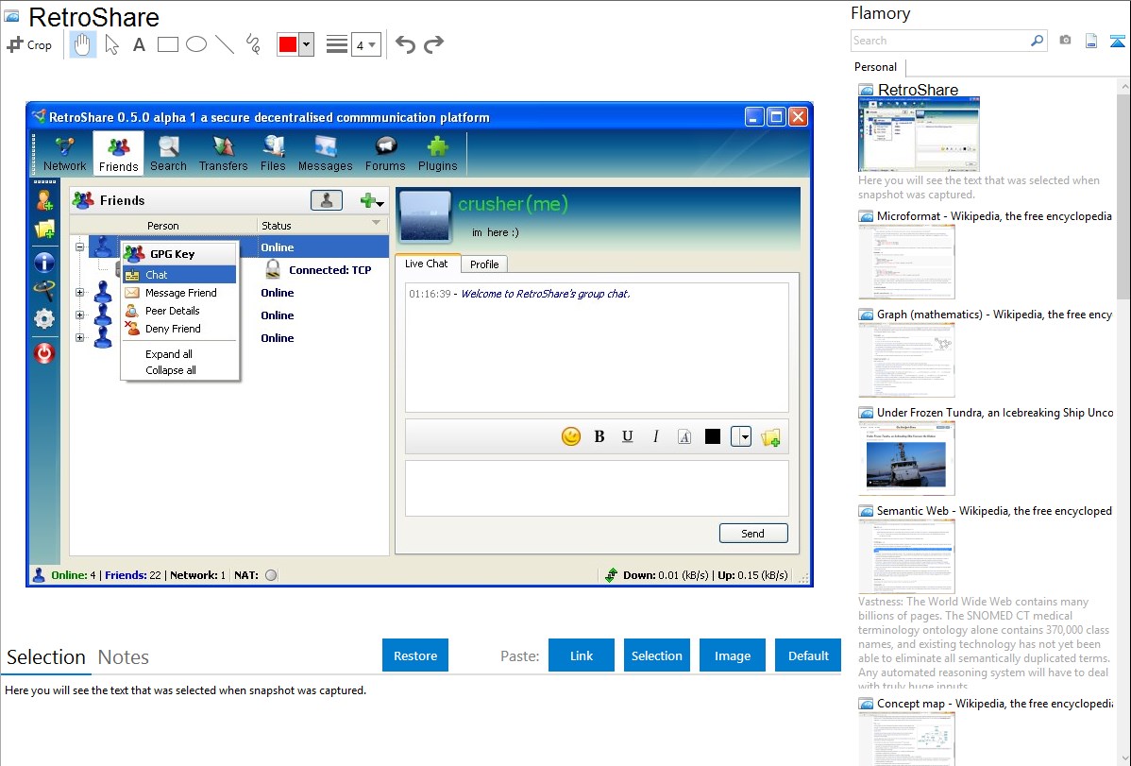Choose the text annotation tool
This screenshot has width=1131, height=766.
tap(139, 44)
